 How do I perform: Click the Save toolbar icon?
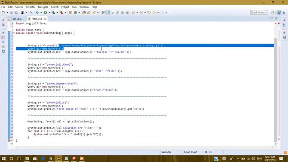click(x=11, y=13)
